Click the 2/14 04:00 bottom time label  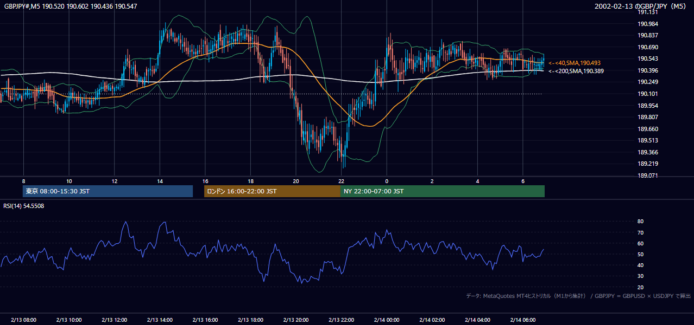(477, 320)
